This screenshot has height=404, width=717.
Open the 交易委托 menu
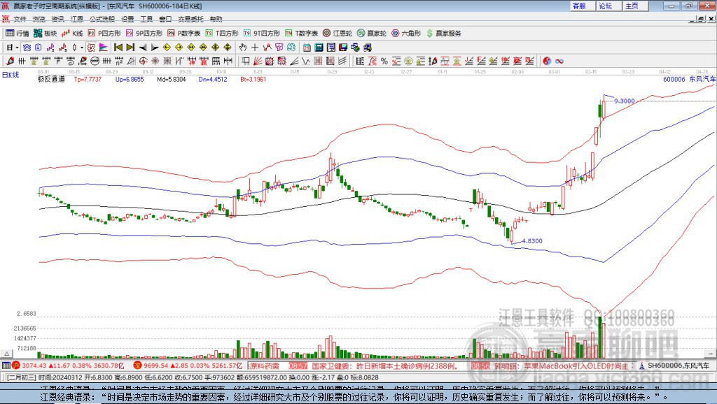(x=190, y=19)
